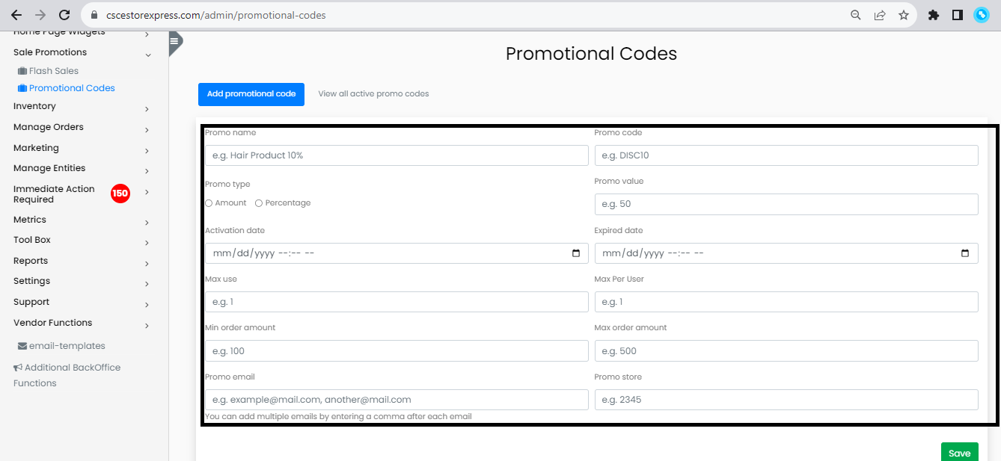Click View all active promo codes link
1001x461 pixels.
tap(373, 94)
